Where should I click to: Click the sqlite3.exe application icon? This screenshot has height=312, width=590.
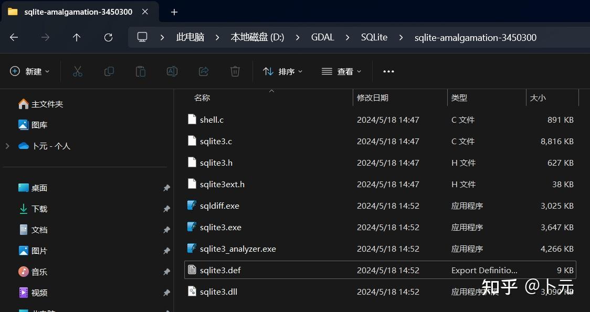click(192, 227)
